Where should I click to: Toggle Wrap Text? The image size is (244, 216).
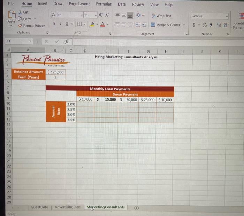(x=161, y=16)
